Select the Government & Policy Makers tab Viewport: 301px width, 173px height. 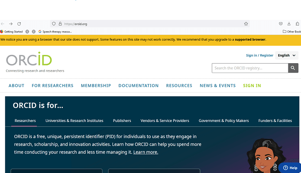pyautogui.click(x=223, y=121)
